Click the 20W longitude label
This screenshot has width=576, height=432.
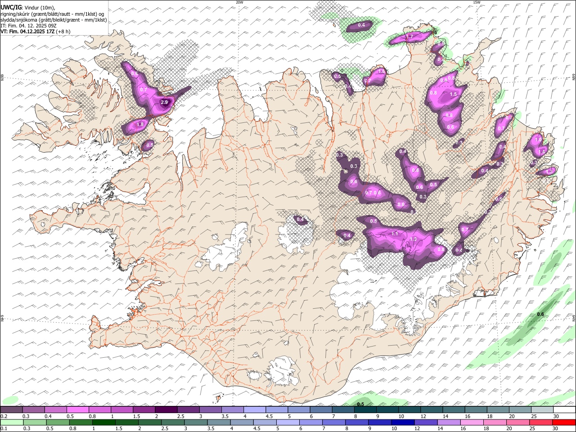(x=239, y=2)
